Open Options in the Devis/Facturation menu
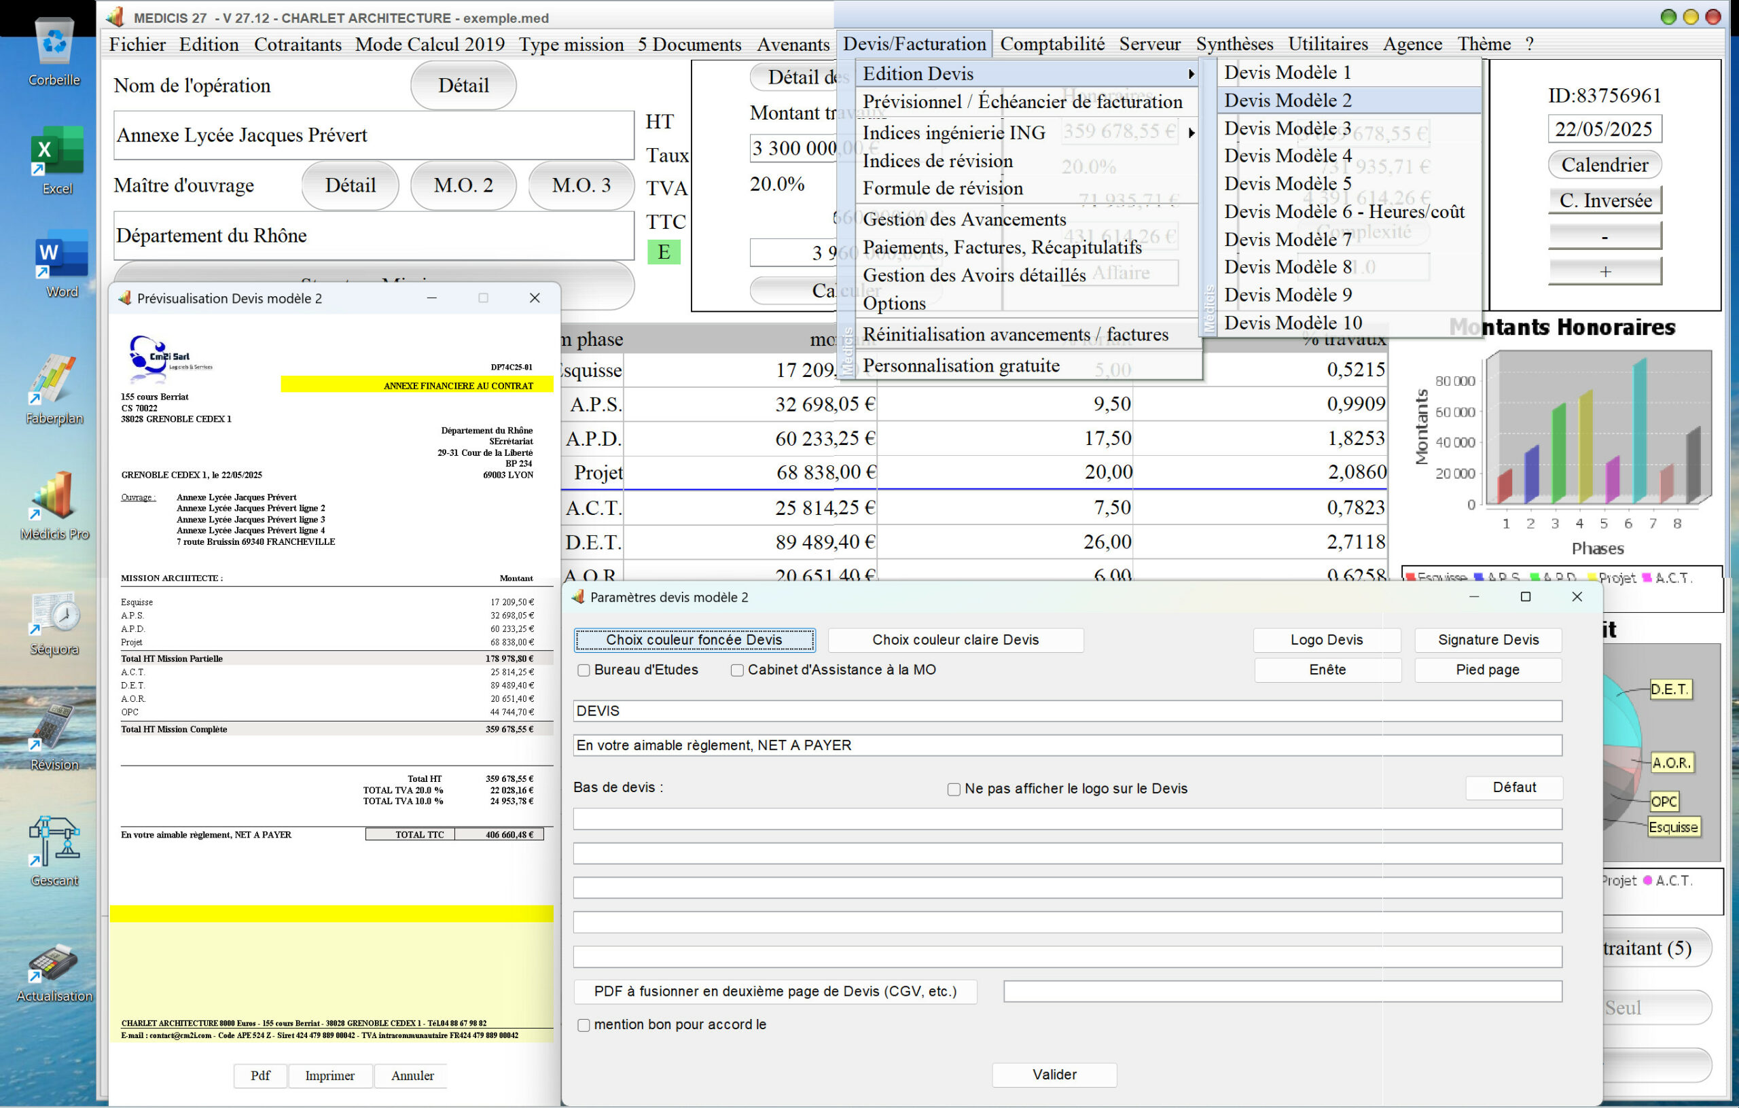The image size is (1739, 1108). (x=1028, y=302)
